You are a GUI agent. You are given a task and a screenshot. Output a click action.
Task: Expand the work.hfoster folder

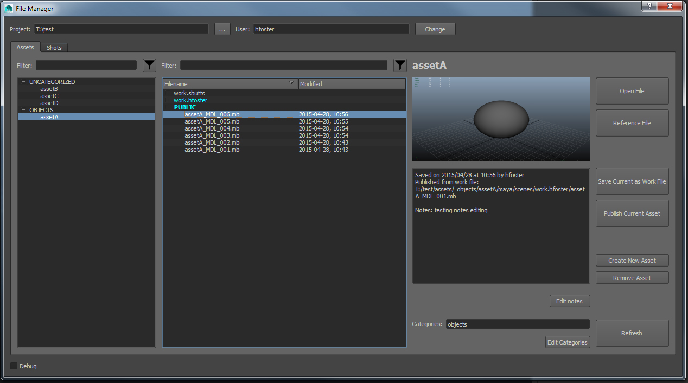(x=168, y=100)
